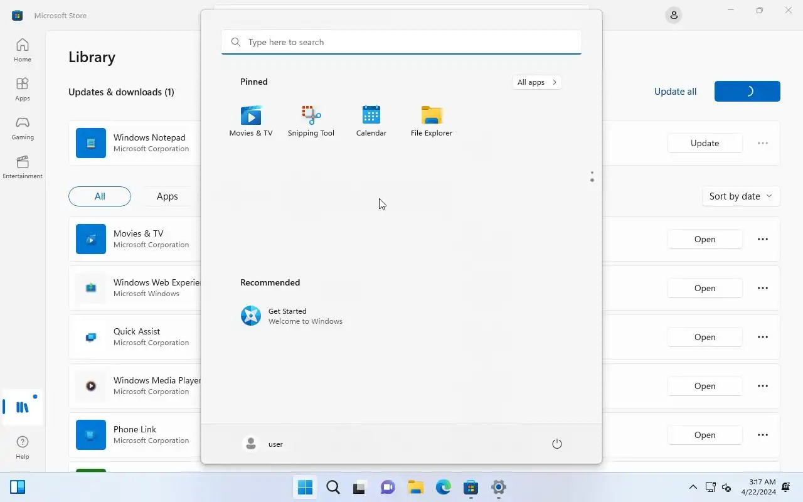803x502 pixels.
Task: More options for Windows Notepad update
Action: point(763,143)
